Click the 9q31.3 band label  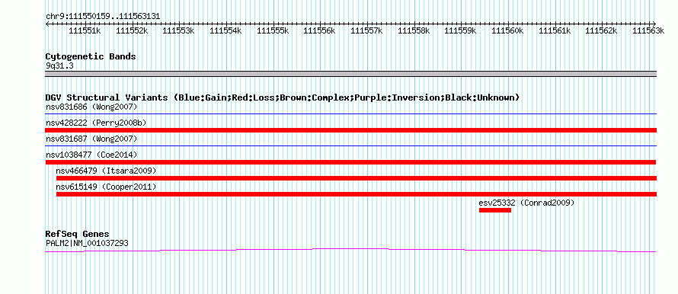click(59, 66)
